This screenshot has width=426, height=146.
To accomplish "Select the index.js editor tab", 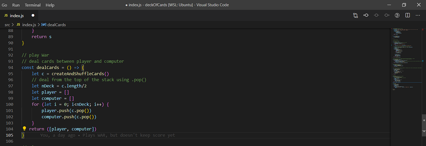I will [19, 15].
